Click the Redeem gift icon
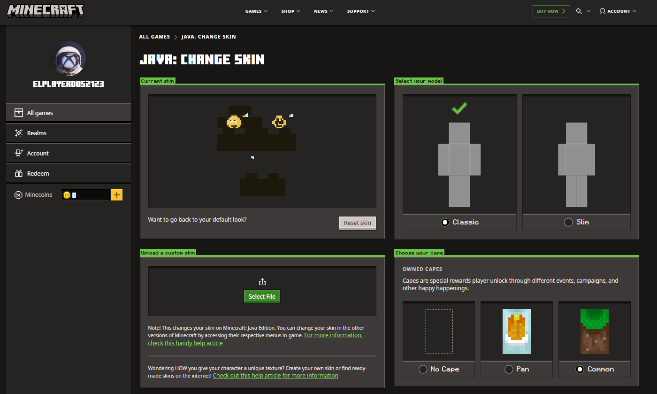This screenshot has width=657, height=394. coord(19,173)
